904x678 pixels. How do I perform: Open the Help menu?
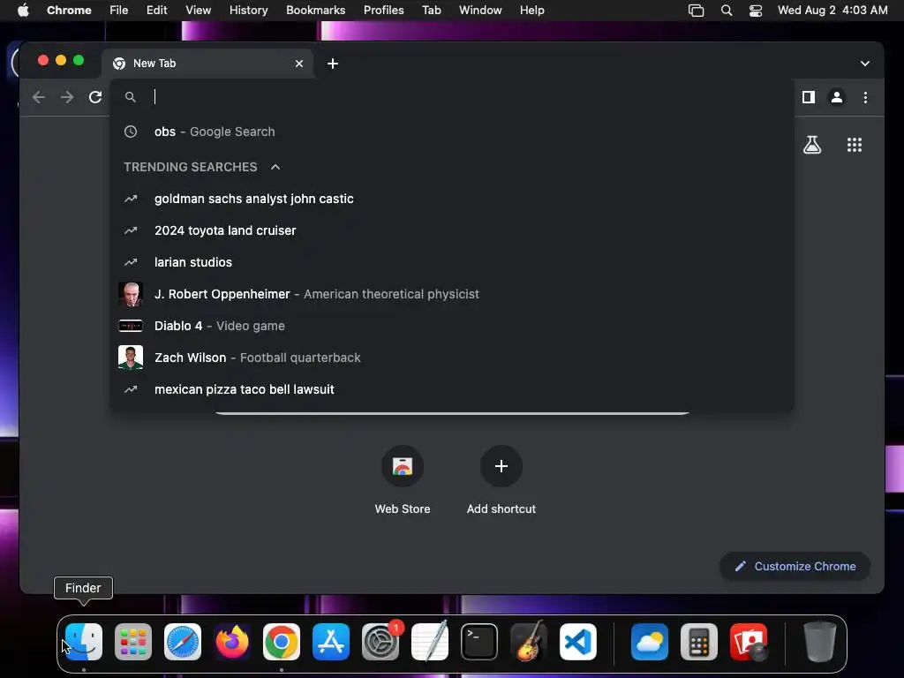[531, 11]
